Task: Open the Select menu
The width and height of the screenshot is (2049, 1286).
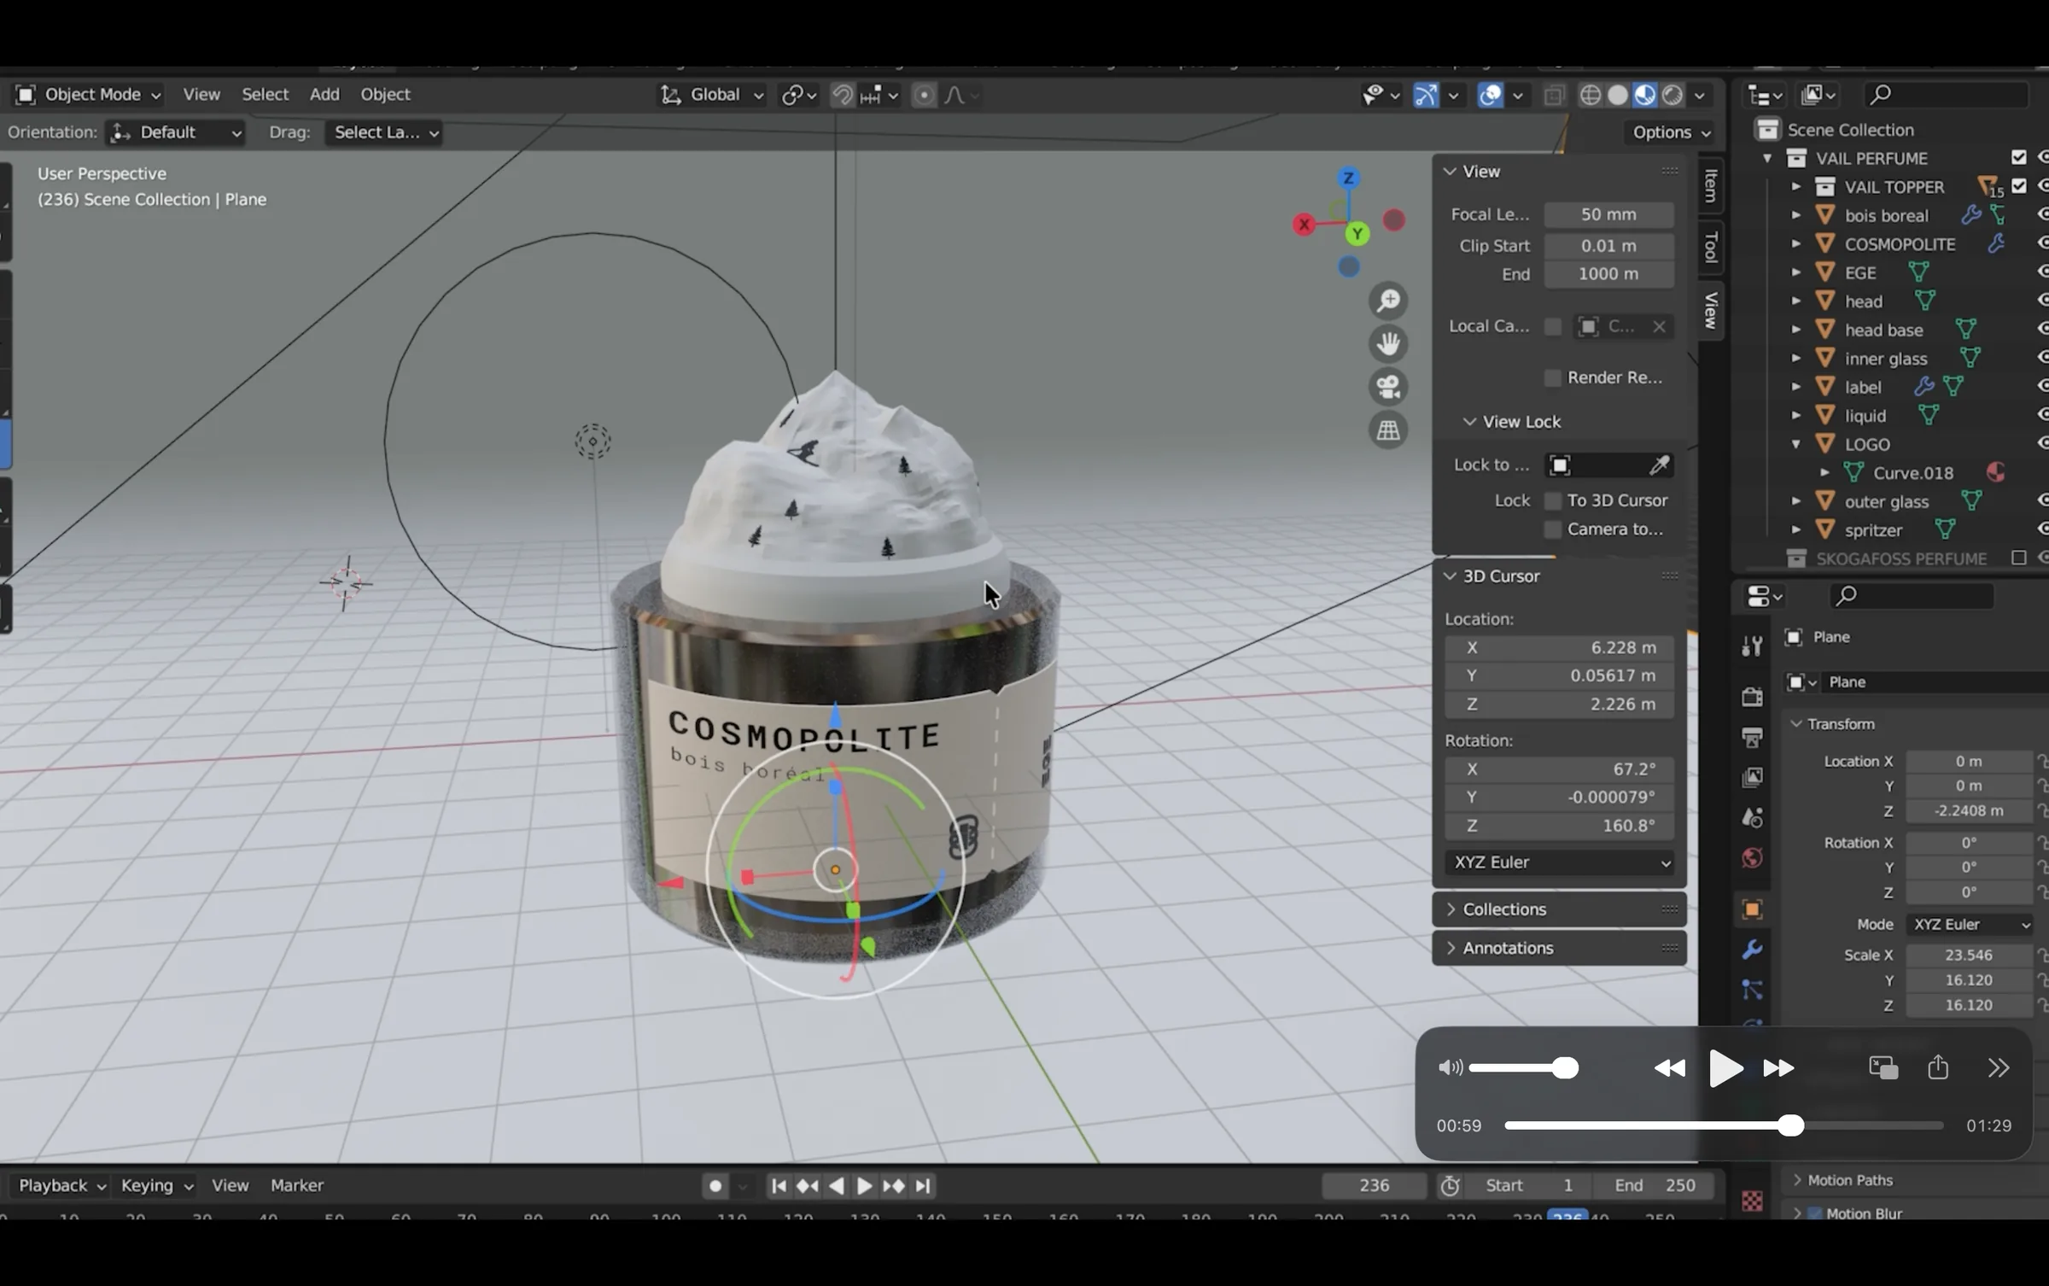Action: [265, 94]
